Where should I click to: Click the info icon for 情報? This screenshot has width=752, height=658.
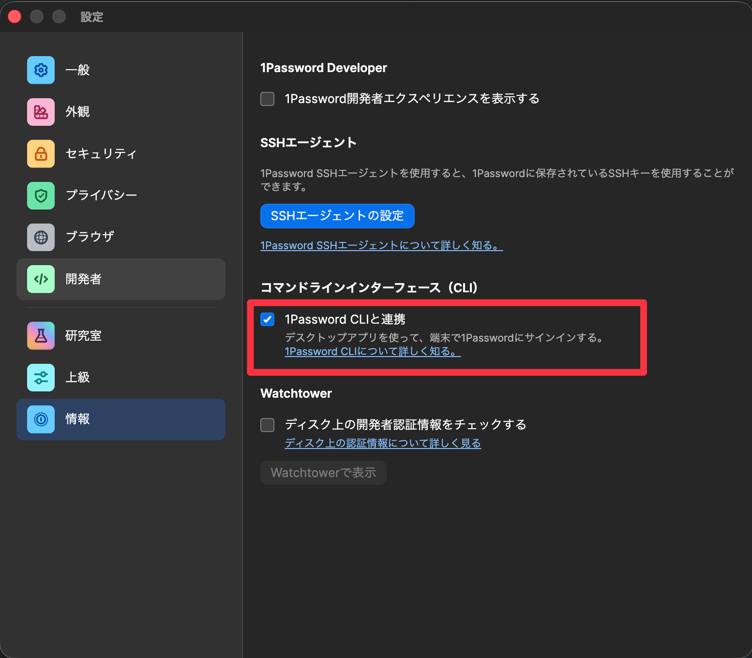pos(41,419)
